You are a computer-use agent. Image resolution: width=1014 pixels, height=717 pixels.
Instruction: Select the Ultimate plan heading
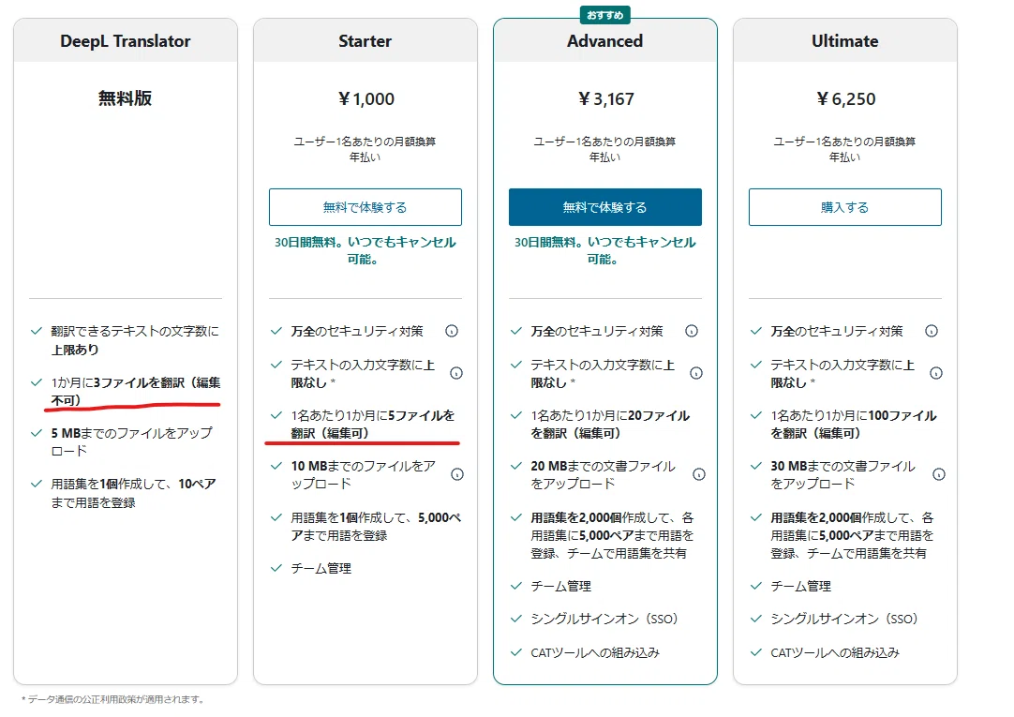click(845, 41)
